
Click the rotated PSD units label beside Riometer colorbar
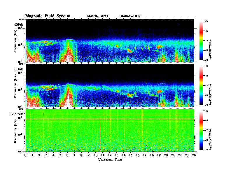[210, 139]
